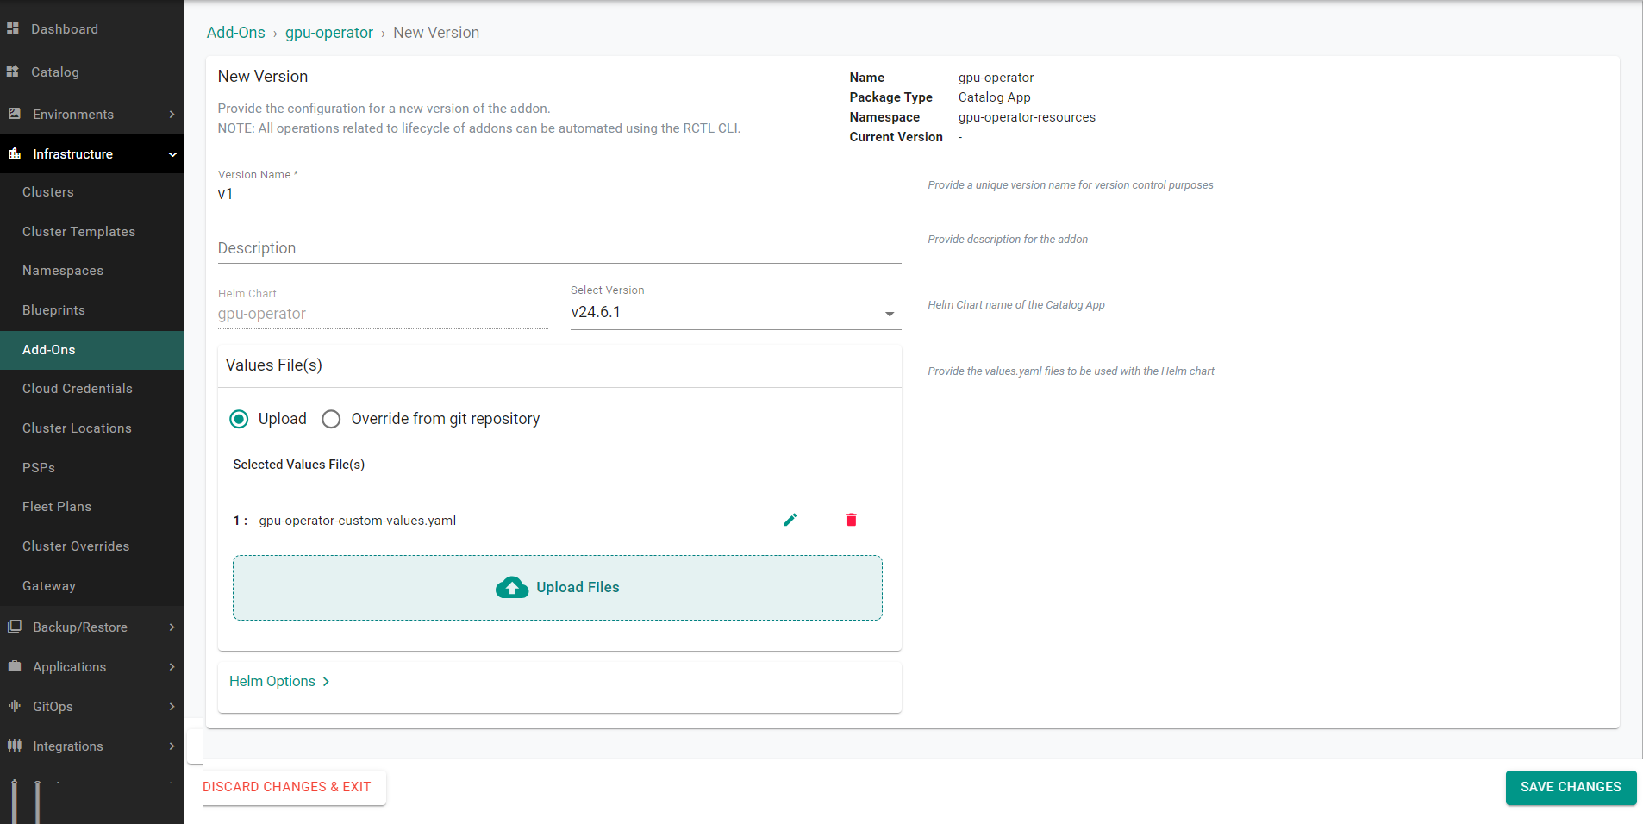1643x824 pixels.
Task: Open Blueprints in the sidebar
Action: pos(91,310)
